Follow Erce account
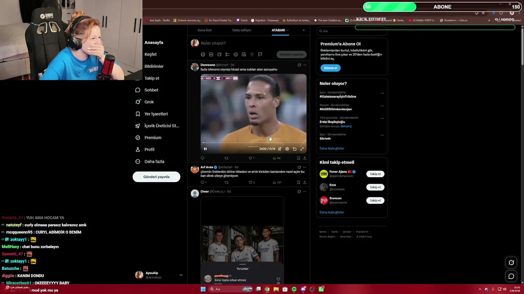Viewport: 524px width, 294px height. [375, 187]
